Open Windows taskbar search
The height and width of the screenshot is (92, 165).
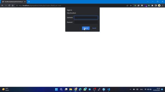click(x=61, y=89)
